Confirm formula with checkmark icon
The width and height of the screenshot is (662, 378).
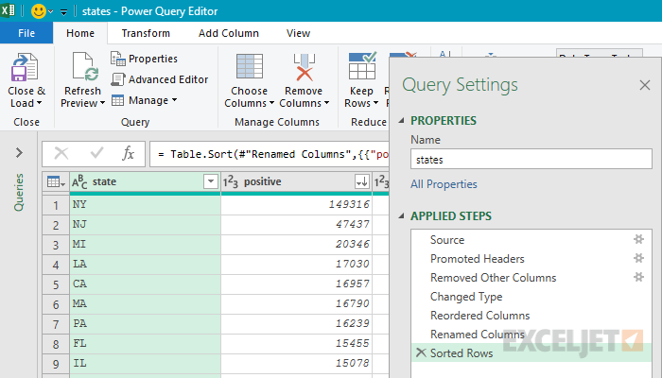(x=97, y=153)
